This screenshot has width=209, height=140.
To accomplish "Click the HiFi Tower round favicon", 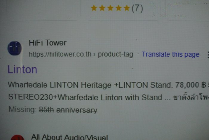I will coord(15,48).
